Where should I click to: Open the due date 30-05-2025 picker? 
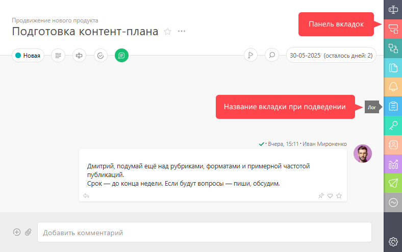(x=331, y=56)
